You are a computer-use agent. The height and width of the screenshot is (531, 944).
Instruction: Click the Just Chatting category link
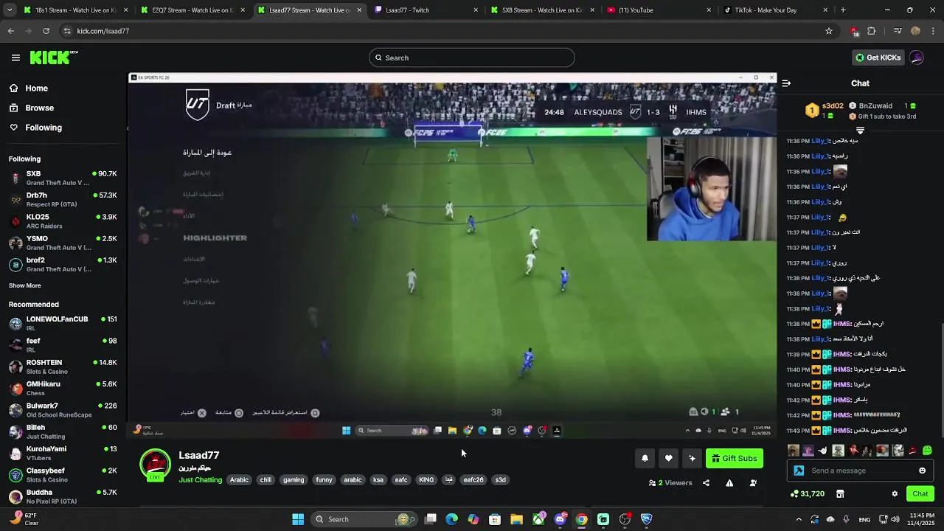click(200, 480)
